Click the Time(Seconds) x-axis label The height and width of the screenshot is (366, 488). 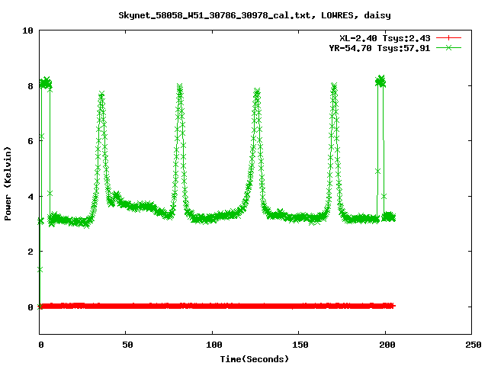click(254, 359)
